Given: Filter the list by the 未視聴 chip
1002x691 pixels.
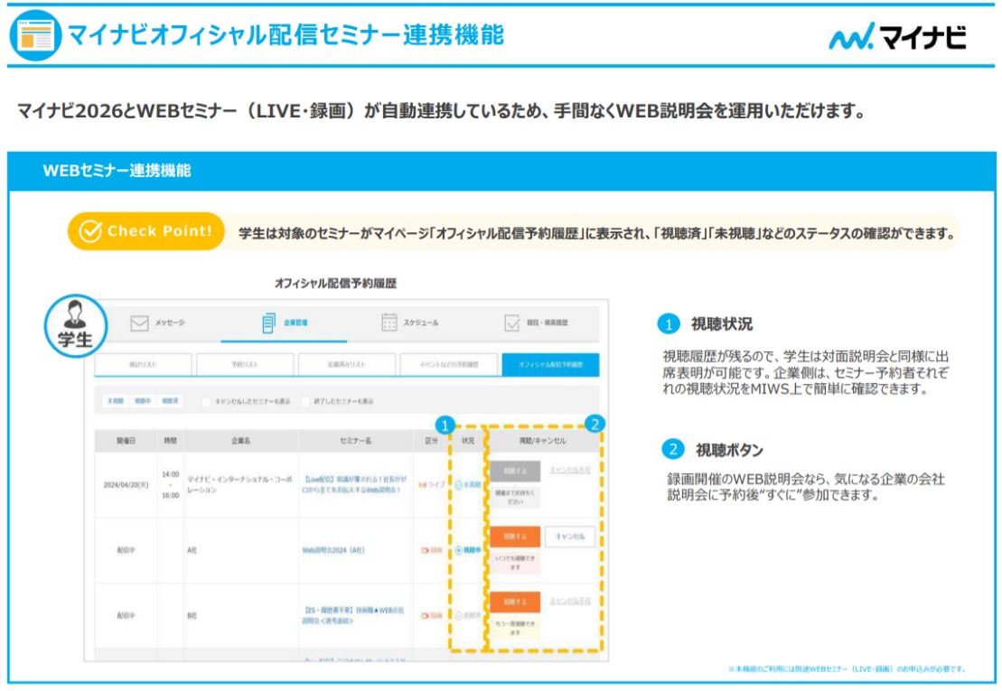Looking at the screenshot, I should click(116, 401).
